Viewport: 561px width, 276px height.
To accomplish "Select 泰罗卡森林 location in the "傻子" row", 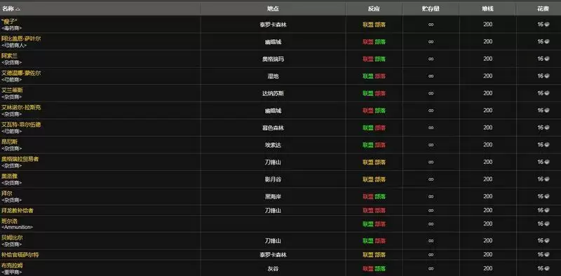I will click(x=273, y=25).
